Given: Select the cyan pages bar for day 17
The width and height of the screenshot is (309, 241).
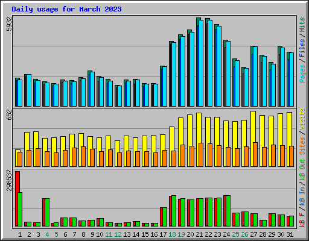Looking at the screenshot, I should (165, 87).
